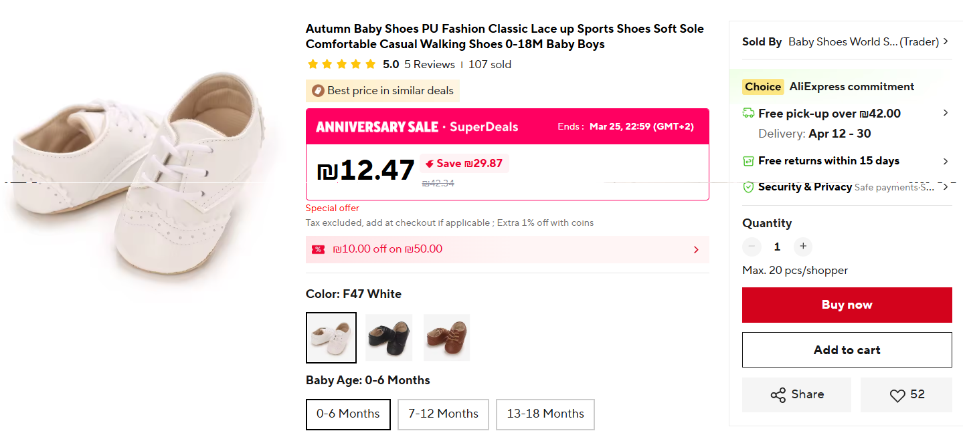Image resolution: width=963 pixels, height=437 pixels.
Task: Click the Add to cart button
Action: (x=847, y=350)
